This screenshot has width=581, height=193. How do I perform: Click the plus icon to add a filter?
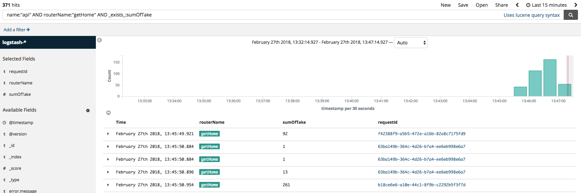click(x=28, y=30)
